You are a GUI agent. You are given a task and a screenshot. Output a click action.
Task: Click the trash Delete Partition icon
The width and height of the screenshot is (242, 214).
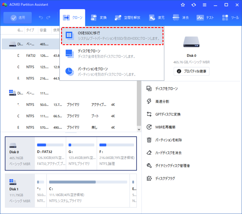(149, 140)
